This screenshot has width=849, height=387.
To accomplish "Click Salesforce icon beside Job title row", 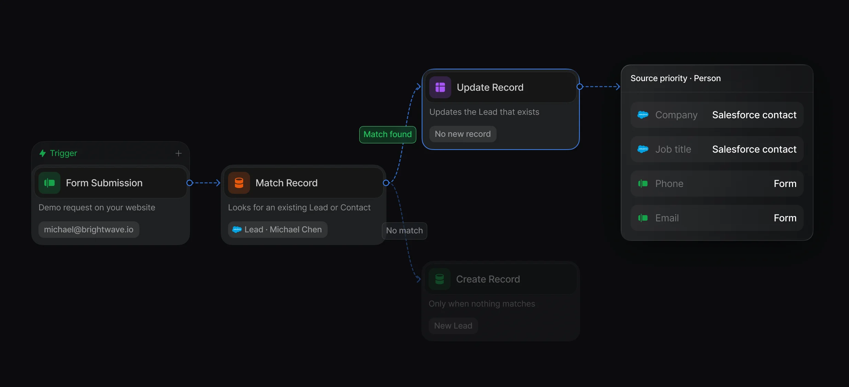I will (643, 149).
